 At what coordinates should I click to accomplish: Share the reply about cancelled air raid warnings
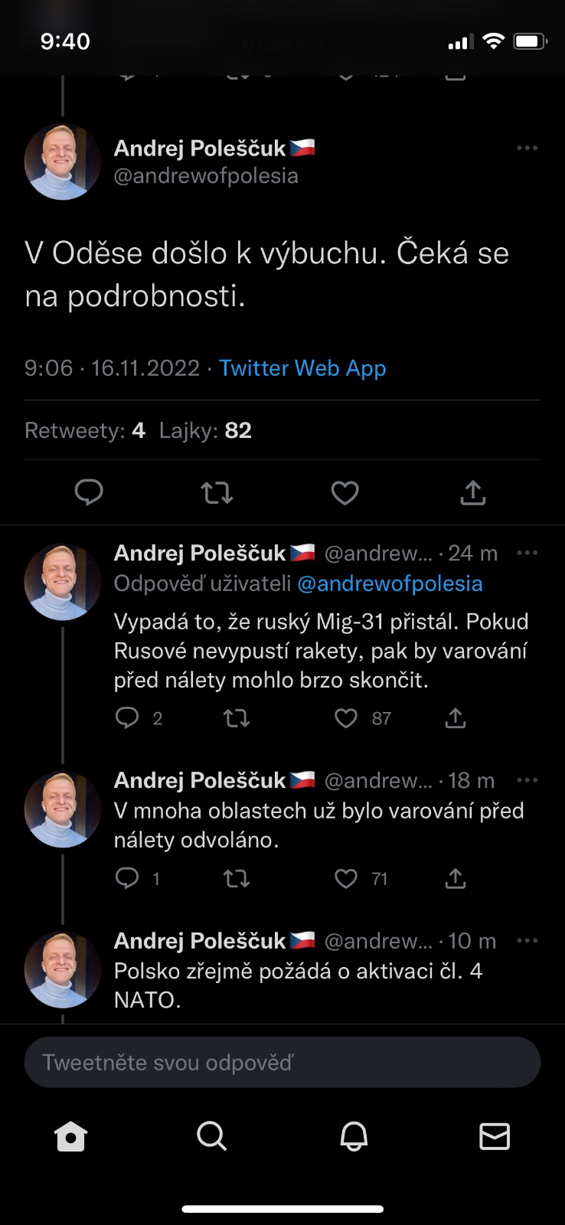click(x=456, y=878)
